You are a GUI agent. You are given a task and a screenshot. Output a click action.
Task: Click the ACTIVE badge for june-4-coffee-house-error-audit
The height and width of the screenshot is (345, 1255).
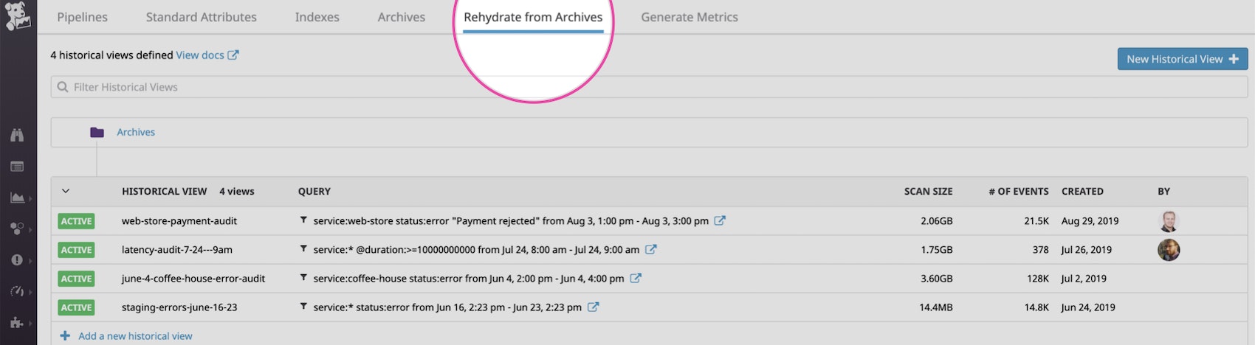pyautogui.click(x=76, y=279)
